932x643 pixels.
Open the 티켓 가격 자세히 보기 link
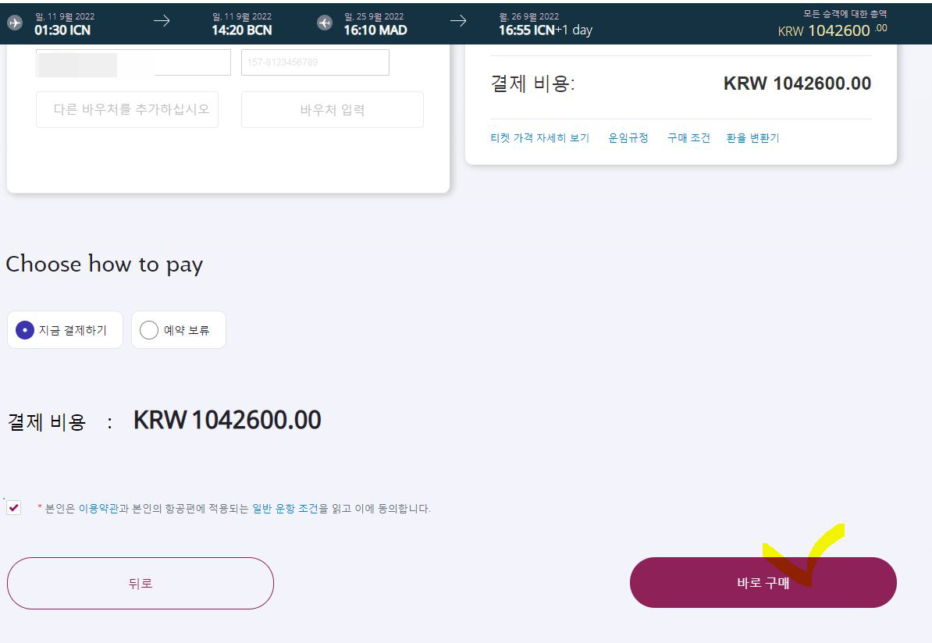tap(539, 138)
